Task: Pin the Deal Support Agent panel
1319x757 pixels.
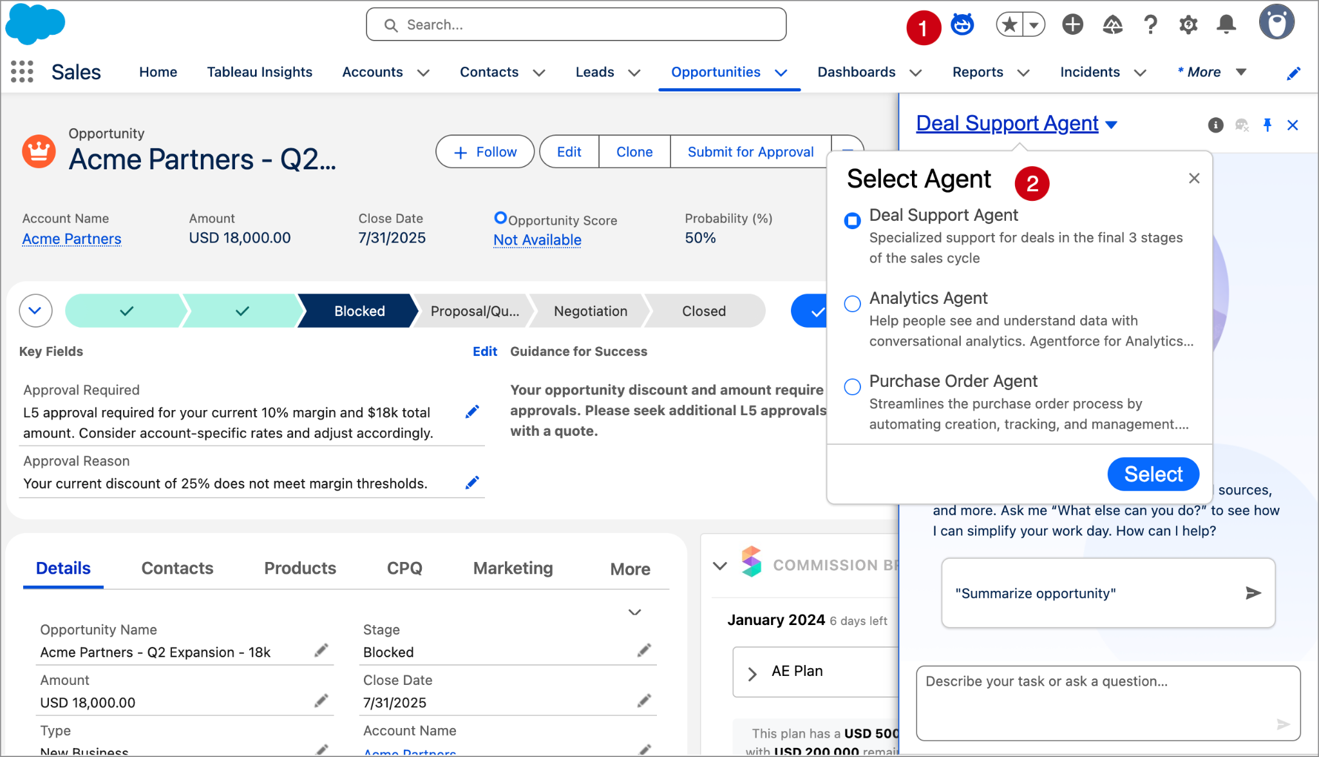Action: click(x=1267, y=125)
